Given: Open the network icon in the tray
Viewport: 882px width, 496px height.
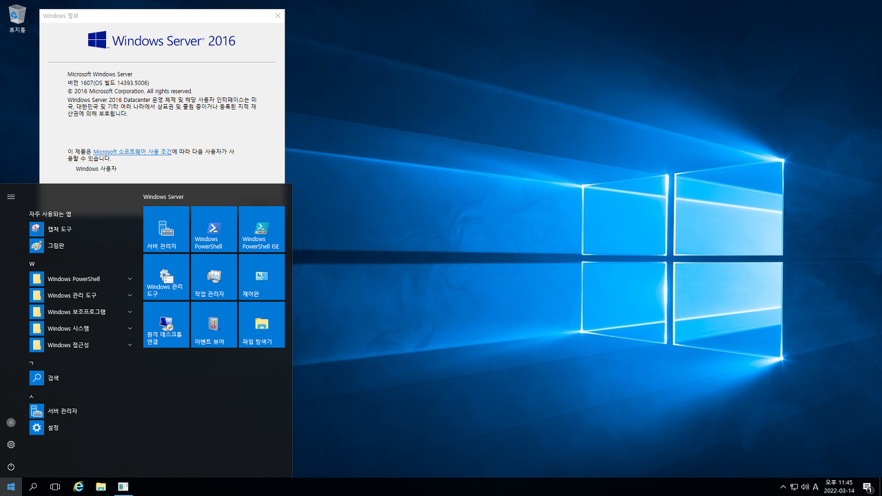Looking at the screenshot, I should coord(794,487).
